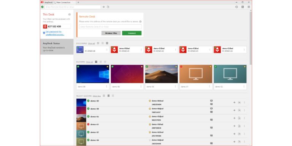
Task: Toggle the favorite star on the teal demo-02 favorites thumbnail
Action: 245,67
